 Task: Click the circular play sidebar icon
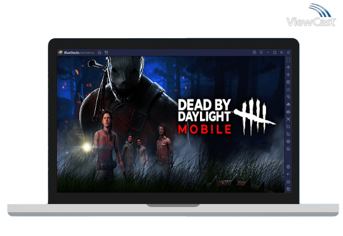[x=288, y=97]
